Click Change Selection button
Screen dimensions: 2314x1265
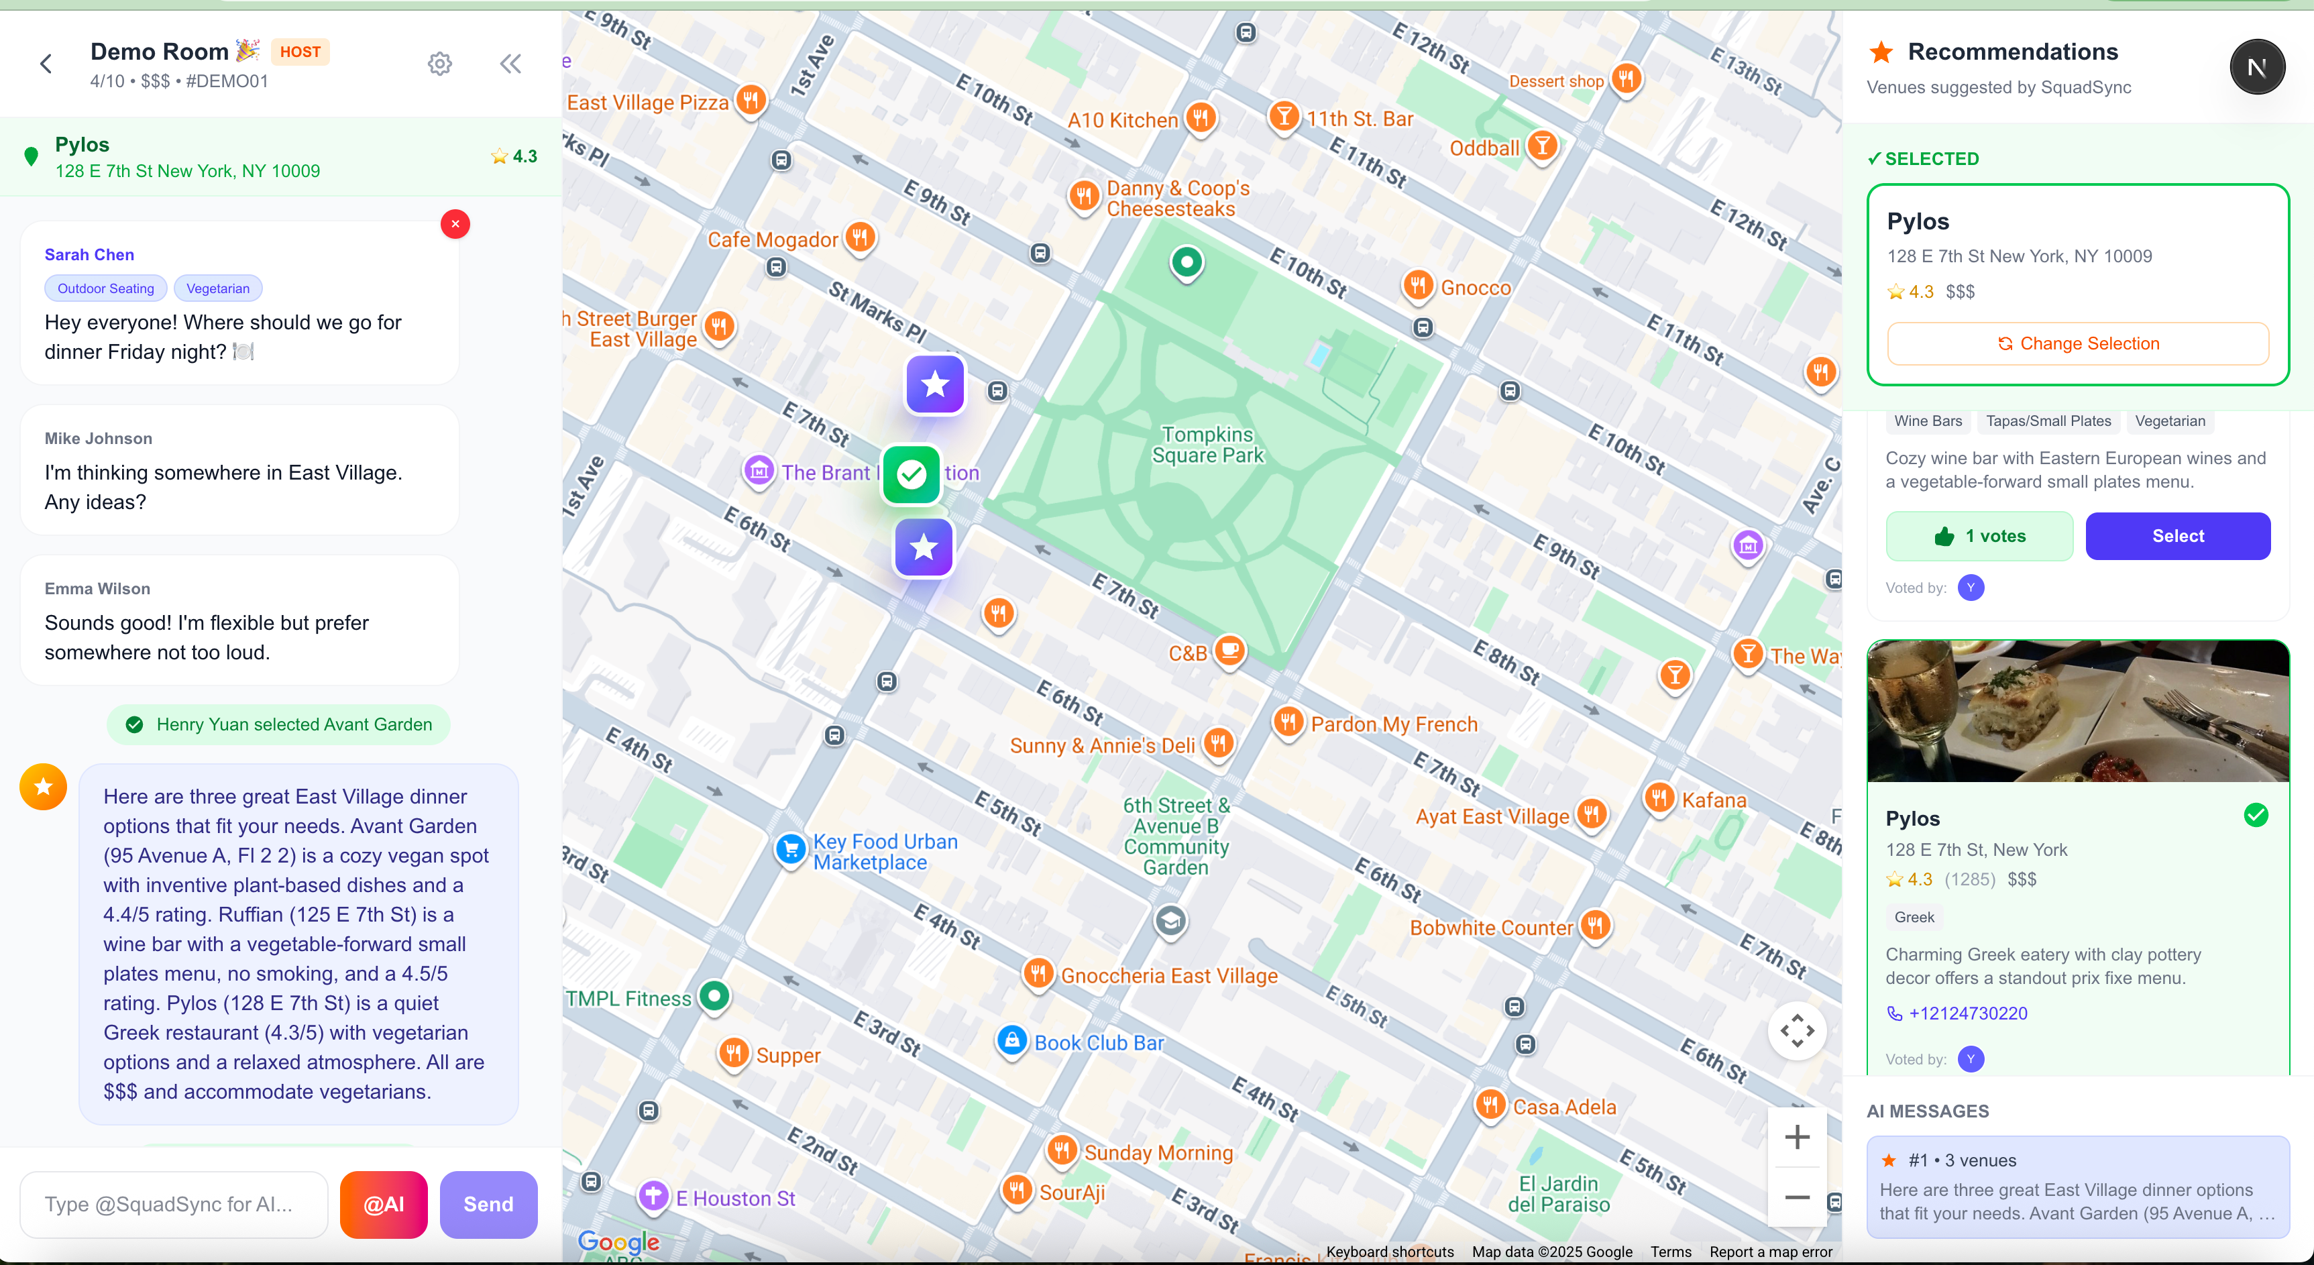[x=2078, y=344]
